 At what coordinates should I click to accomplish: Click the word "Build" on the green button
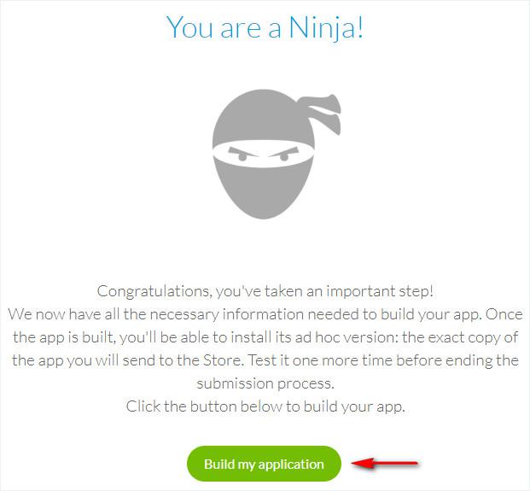219,465
